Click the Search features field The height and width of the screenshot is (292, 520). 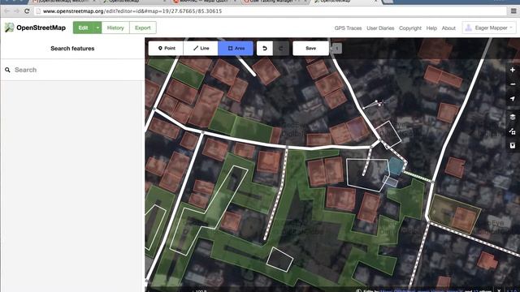72,70
